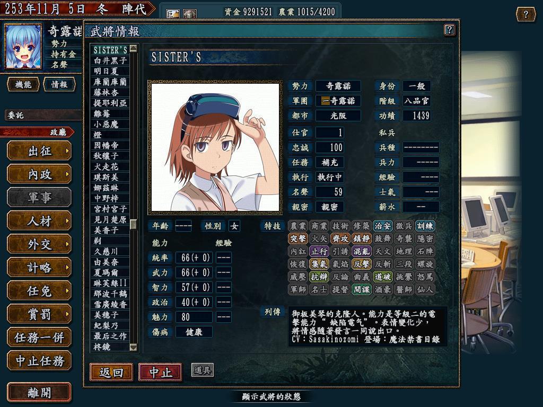Click the help question mark in dialog header
Viewport: 543px width, 407px height.
[x=449, y=30]
